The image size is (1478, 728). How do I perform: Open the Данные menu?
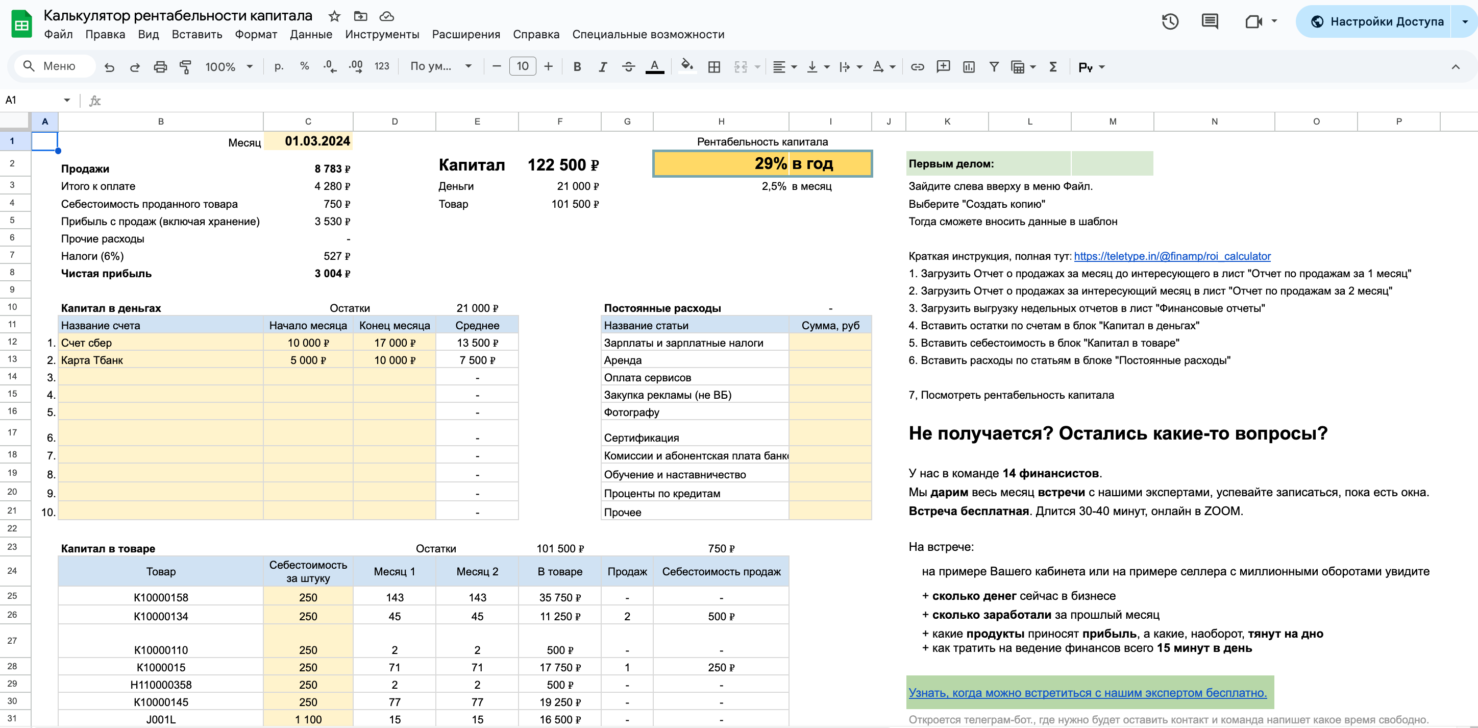pos(310,34)
